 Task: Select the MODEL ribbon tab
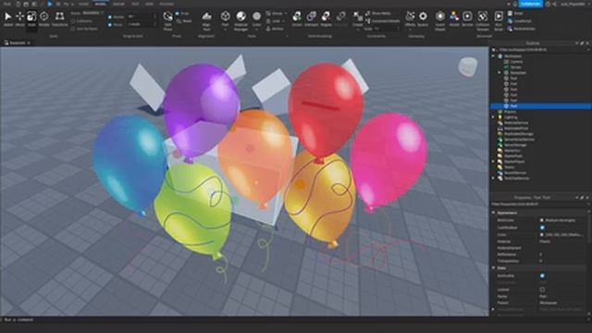(x=101, y=4)
